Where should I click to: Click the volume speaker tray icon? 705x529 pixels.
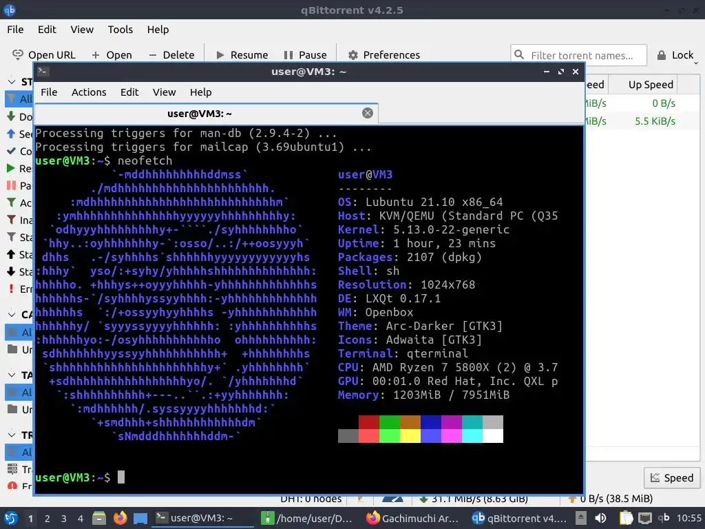[x=600, y=518]
